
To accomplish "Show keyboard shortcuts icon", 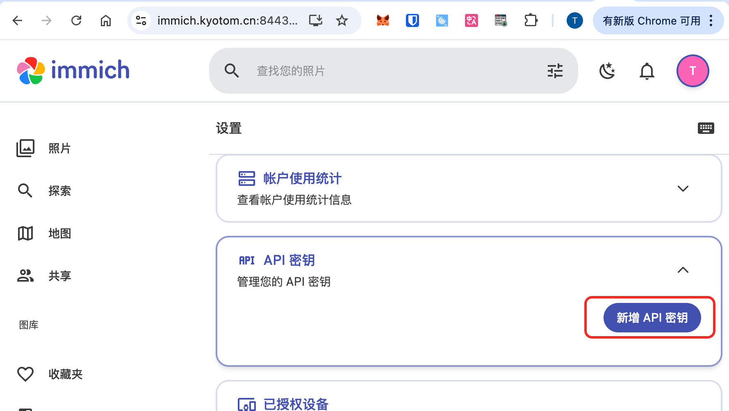I will 706,128.
